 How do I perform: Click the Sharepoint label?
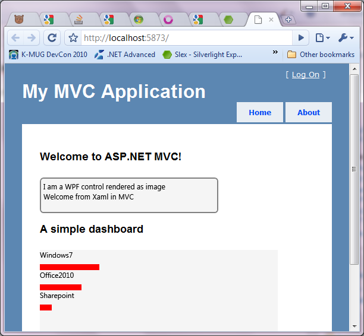tap(57, 296)
